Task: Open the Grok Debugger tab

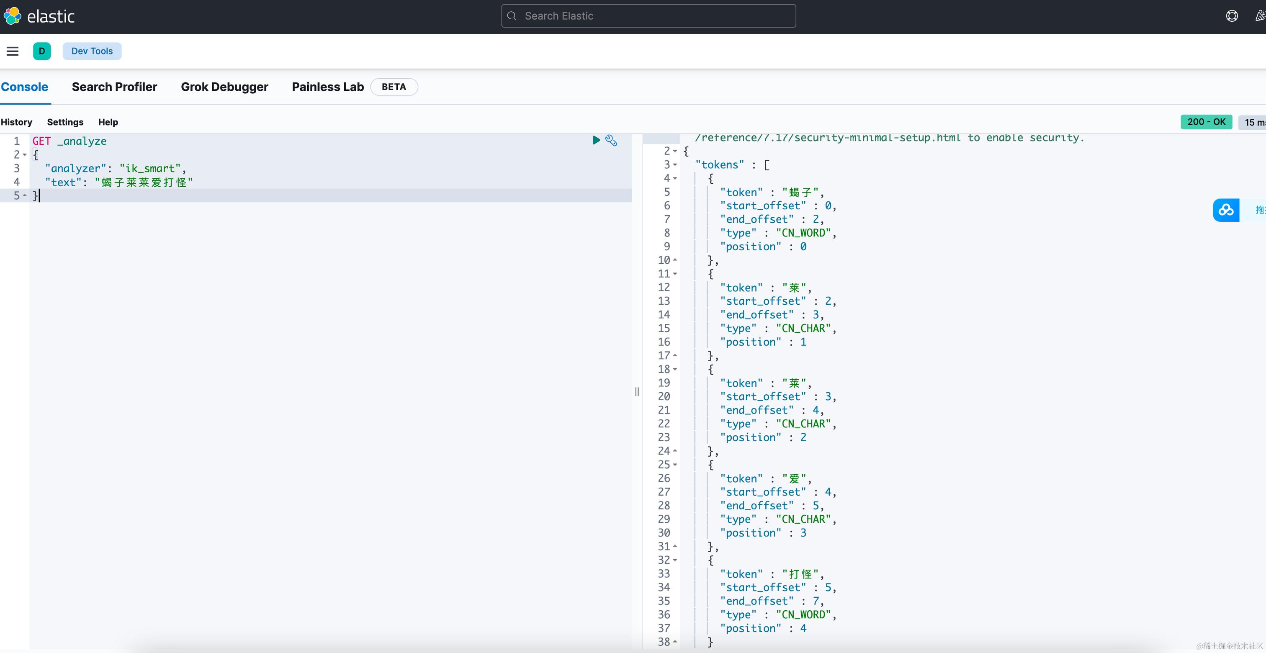Action: pyautogui.click(x=224, y=87)
